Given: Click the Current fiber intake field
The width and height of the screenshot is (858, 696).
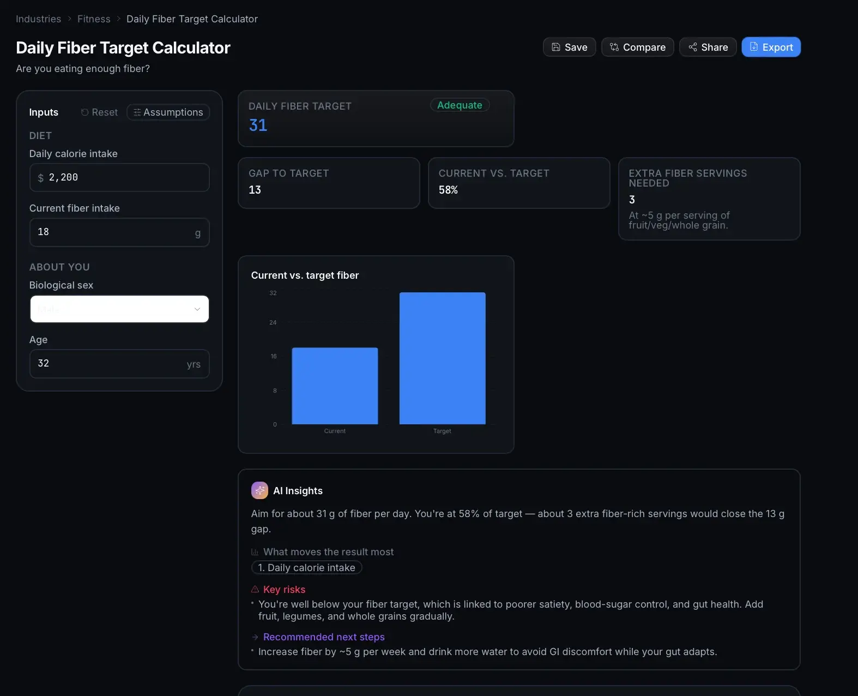Looking at the screenshot, I should coord(119,232).
